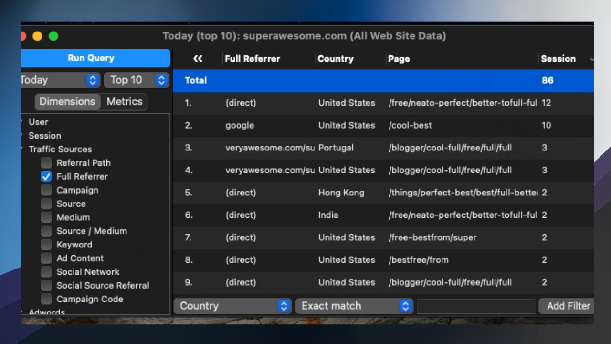The width and height of the screenshot is (611, 344).
Task: Uncheck the Full Referrer checkbox
Action: coord(46,177)
